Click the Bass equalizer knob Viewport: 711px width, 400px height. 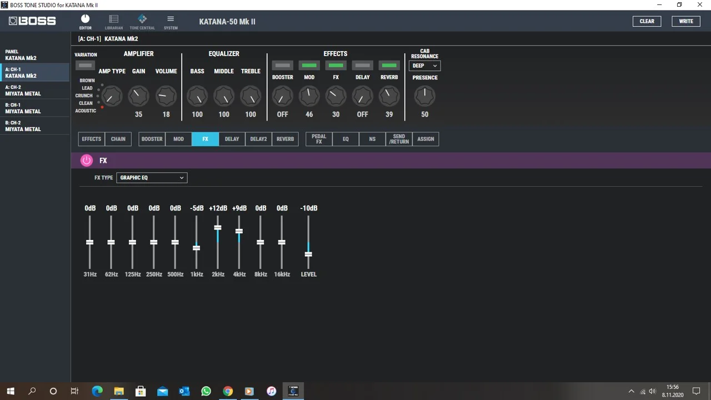tap(197, 96)
